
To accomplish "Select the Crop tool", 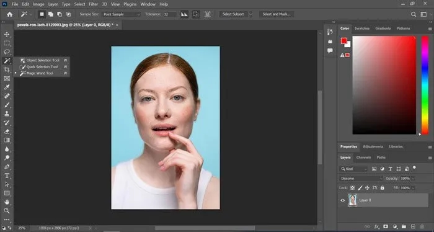I will pyautogui.click(x=7, y=69).
